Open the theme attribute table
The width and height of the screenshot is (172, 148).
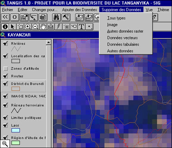point(43,17)
